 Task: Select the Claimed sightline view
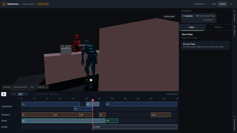pos(20,87)
